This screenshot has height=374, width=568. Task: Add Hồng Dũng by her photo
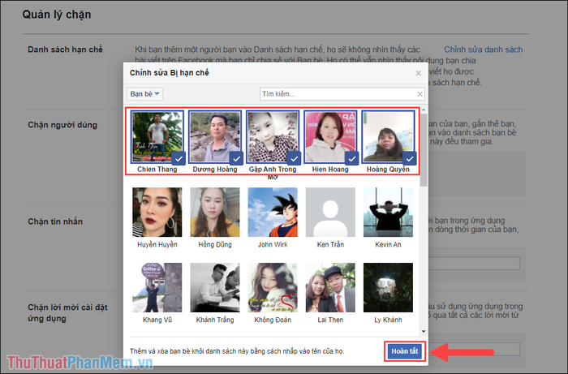coord(215,213)
